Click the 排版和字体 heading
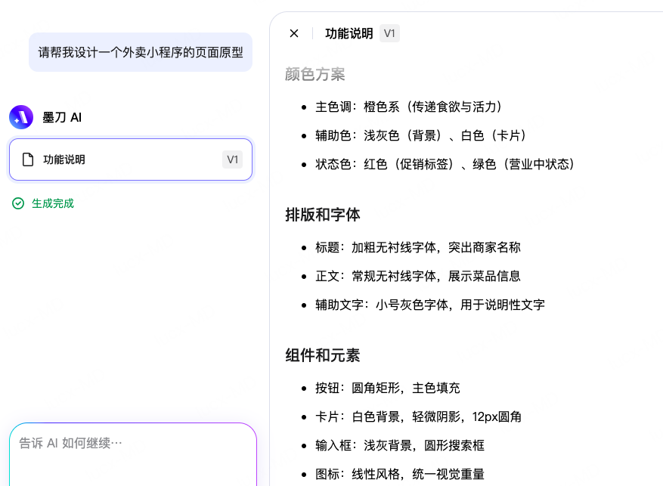 pos(323,215)
